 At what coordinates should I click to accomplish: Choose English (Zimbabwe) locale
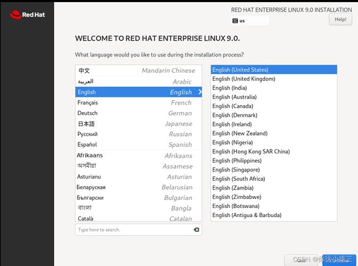[274, 197]
